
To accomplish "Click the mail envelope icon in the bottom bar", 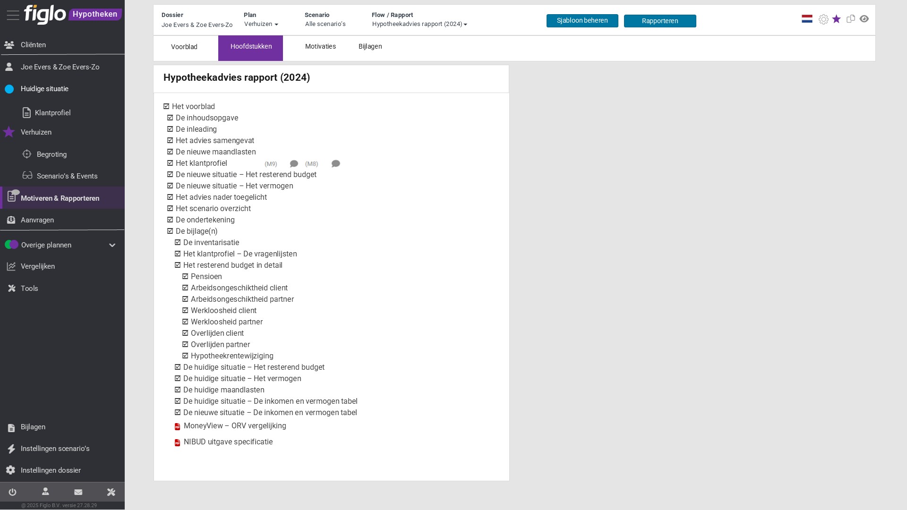I will [78, 492].
